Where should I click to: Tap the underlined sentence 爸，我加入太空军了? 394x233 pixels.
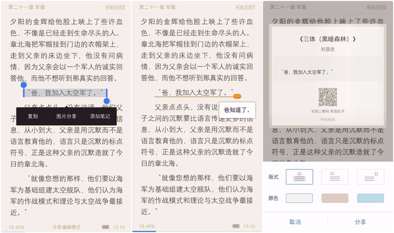click(194, 92)
